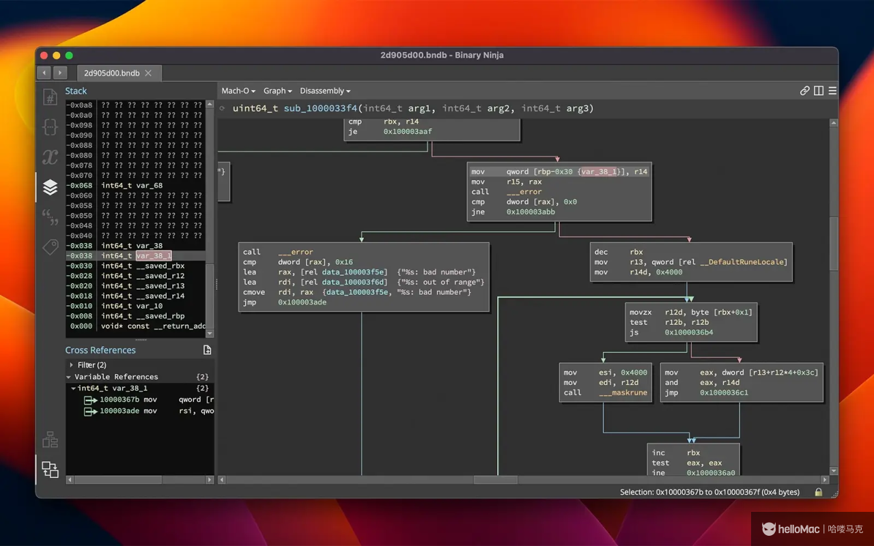Click the Selection address status text

(x=709, y=492)
